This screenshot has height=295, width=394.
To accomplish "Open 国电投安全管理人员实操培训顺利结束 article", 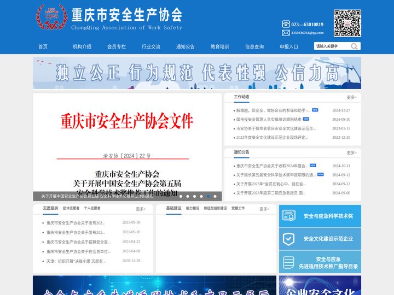I will [x=269, y=120].
